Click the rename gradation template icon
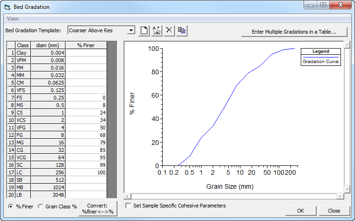The image size is (355, 221). [157, 30]
